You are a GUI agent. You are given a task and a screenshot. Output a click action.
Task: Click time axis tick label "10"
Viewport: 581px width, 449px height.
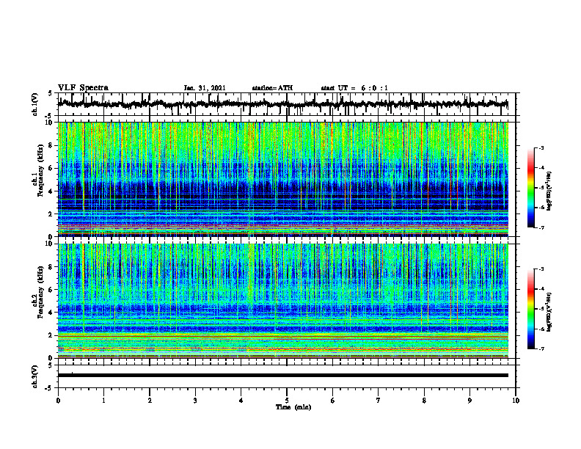tap(516, 401)
